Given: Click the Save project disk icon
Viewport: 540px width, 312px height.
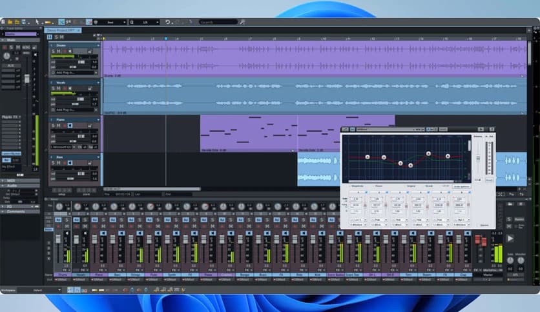Looking at the screenshot, I should click(x=23, y=22).
